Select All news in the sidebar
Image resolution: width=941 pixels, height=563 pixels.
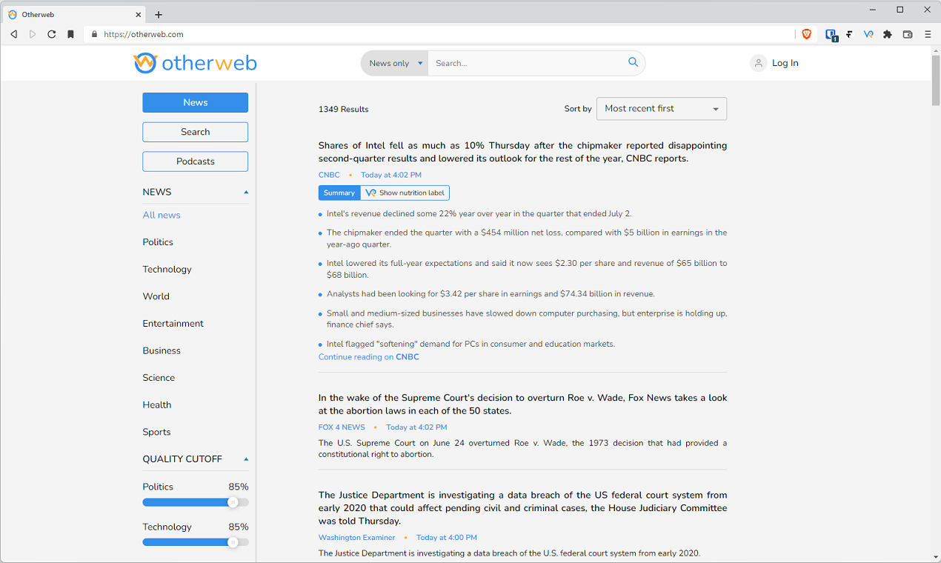(x=162, y=215)
